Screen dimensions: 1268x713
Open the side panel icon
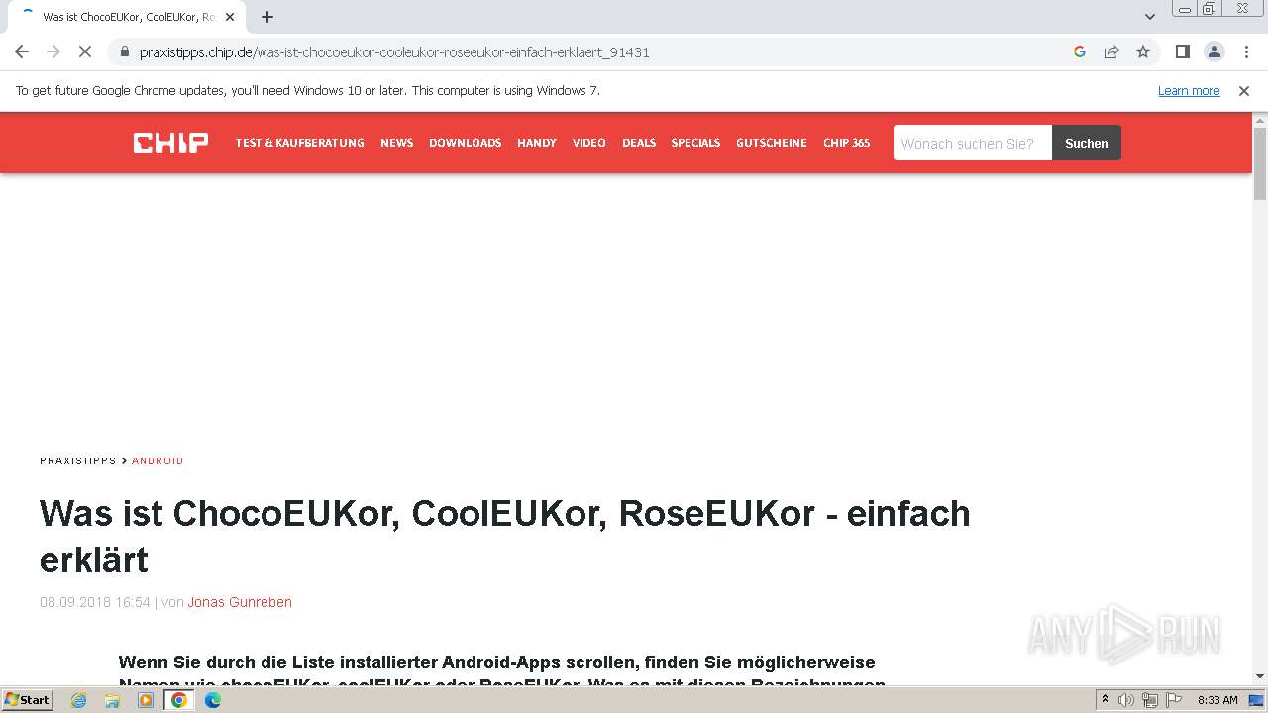point(1182,51)
